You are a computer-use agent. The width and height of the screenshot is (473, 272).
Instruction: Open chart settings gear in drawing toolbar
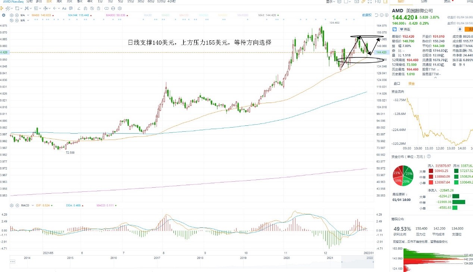point(119,8)
